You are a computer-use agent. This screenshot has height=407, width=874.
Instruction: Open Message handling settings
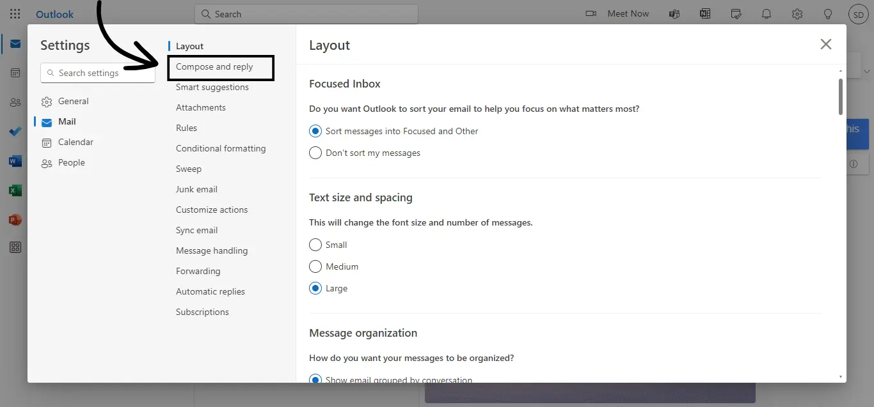[x=212, y=250]
